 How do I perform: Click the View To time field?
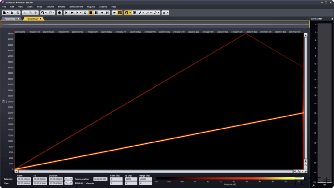(x=40, y=183)
